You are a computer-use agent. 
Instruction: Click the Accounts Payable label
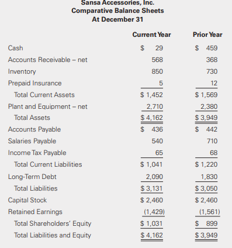click(x=34, y=129)
